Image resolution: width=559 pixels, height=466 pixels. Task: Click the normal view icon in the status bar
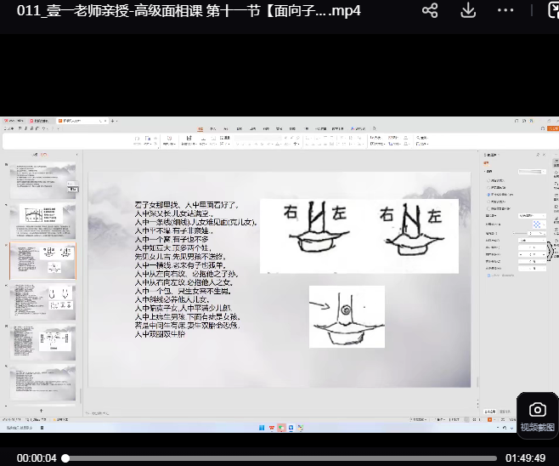(x=467, y=419)
